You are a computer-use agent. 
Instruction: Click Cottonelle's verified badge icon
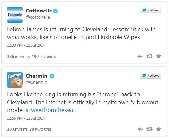click(x=56, y=11)
